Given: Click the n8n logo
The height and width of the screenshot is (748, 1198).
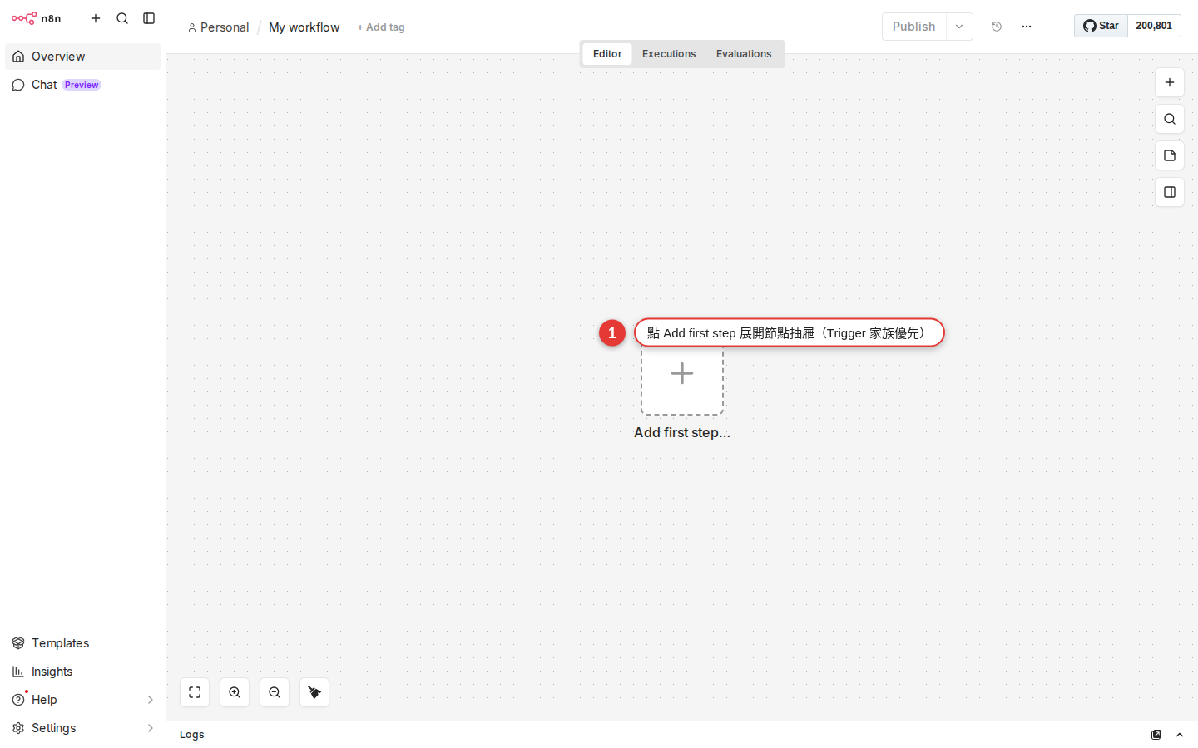Looking at the screenshot, I should pos(36,18).
